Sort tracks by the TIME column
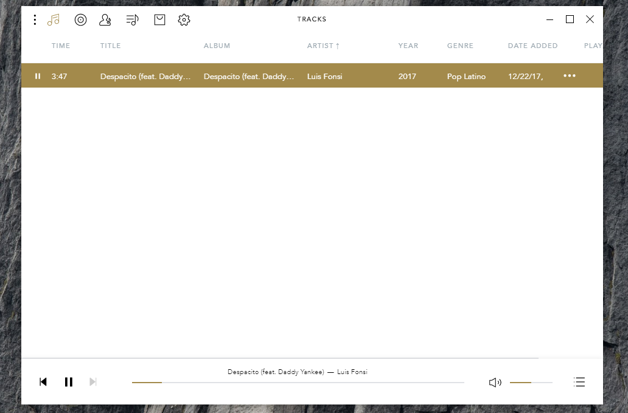Viewport: 628px width, 413px height. (61, 46)
